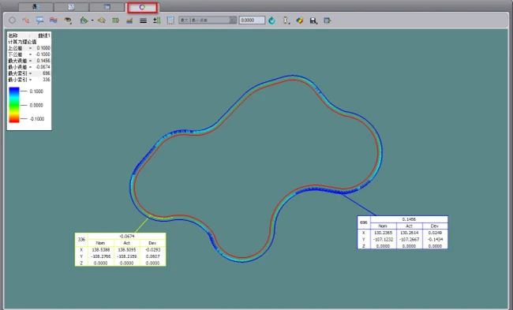This screenshot has height=310, width=513.
Task: Click the upper tolerance value 0.1000 row
Action: click(29, 48)
